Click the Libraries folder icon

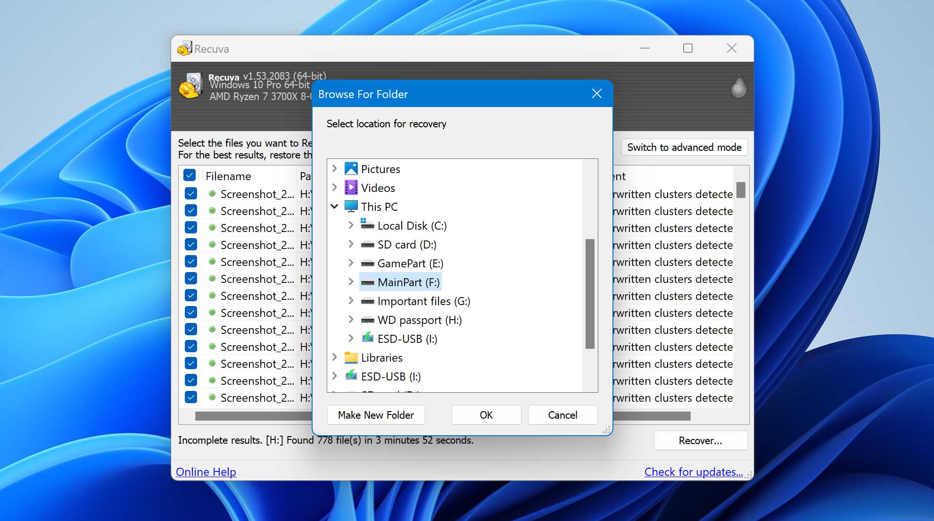pos(351,357)
